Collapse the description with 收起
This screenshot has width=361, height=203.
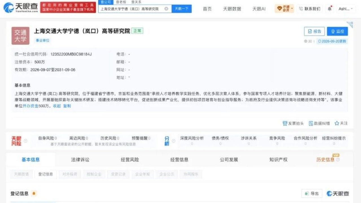57,106
